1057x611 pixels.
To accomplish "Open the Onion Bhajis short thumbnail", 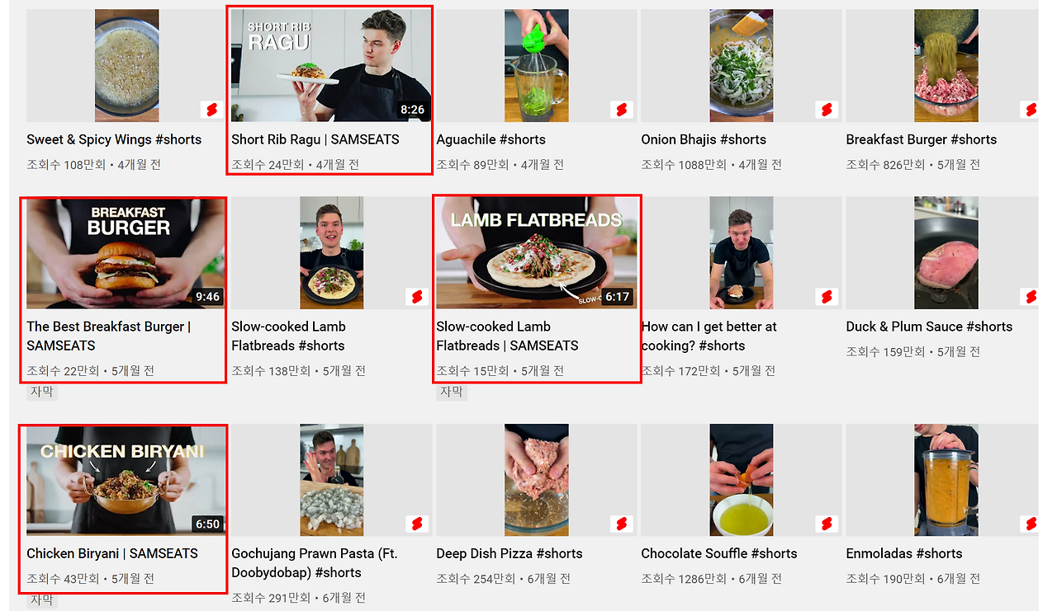I will (x=742, y=66).
